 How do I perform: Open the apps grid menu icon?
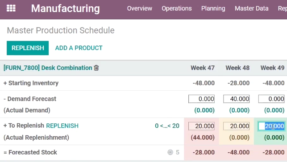[x=11, y=8]
